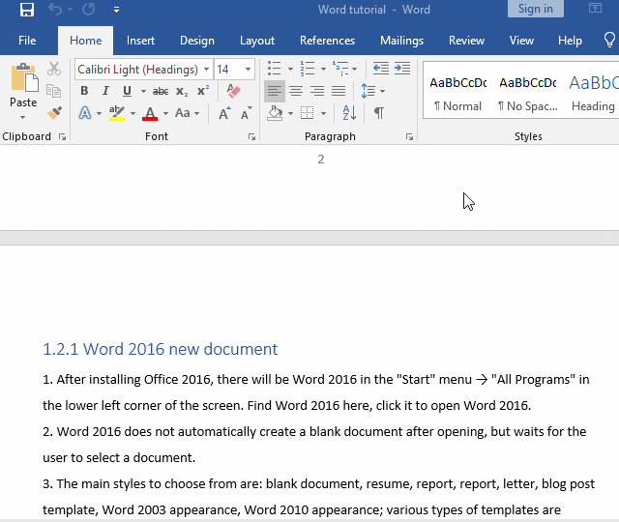Click the Tell Me lightbulb icon

(609, 40)
